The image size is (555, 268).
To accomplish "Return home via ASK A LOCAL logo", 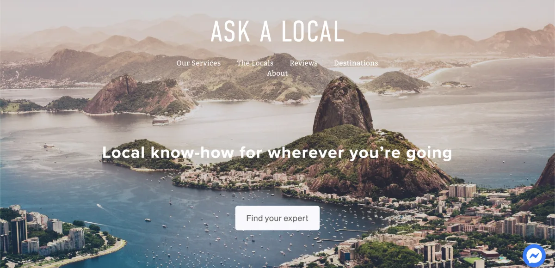I will (277, 32).
